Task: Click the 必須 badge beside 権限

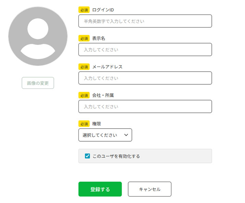Action: (x=84, y=123)
